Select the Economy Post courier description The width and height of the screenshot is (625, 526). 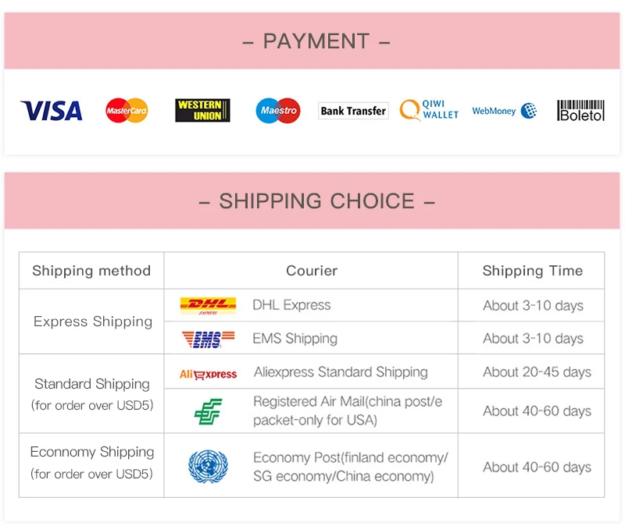pyautogui.click(x=351, y=467)
